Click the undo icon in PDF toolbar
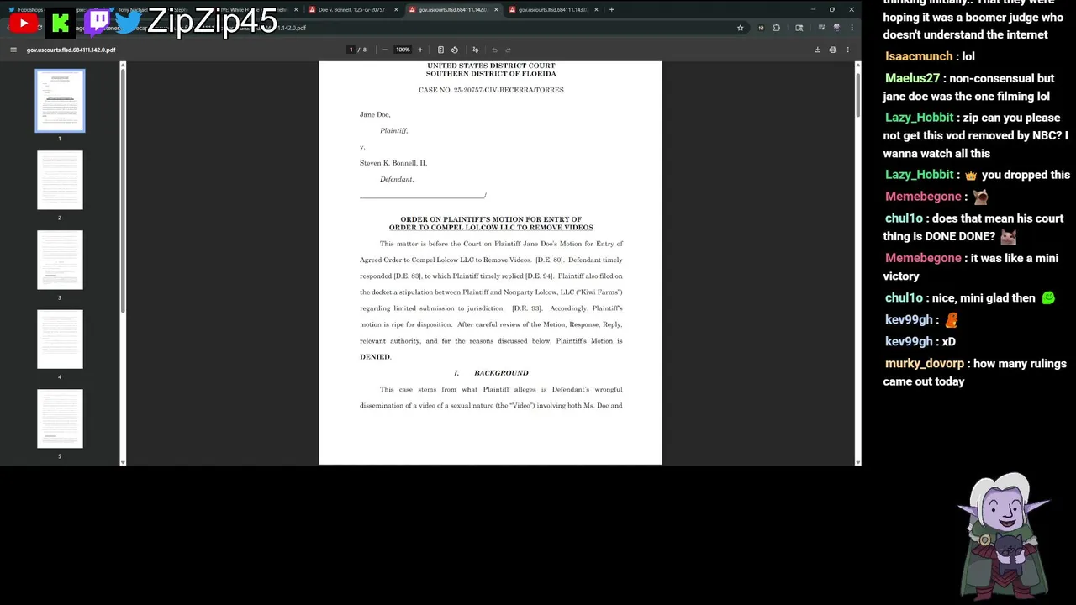1076x605 pixels. pyautogui.click(x=494, y=50)
